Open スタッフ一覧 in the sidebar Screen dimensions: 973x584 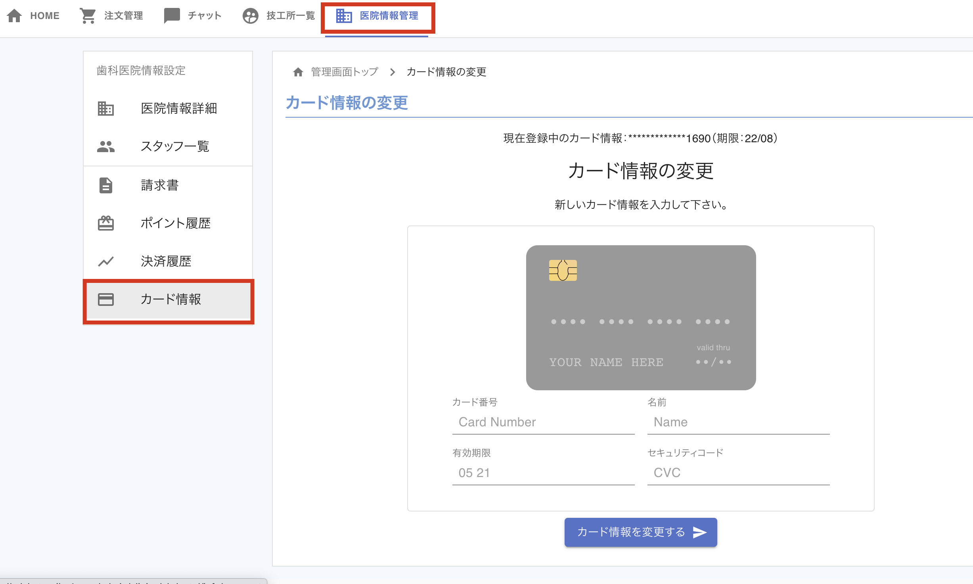[175, 147]
